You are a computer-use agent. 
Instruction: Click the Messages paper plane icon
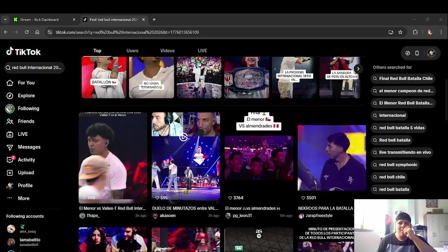pyautogui.click(x=10, y=147)
